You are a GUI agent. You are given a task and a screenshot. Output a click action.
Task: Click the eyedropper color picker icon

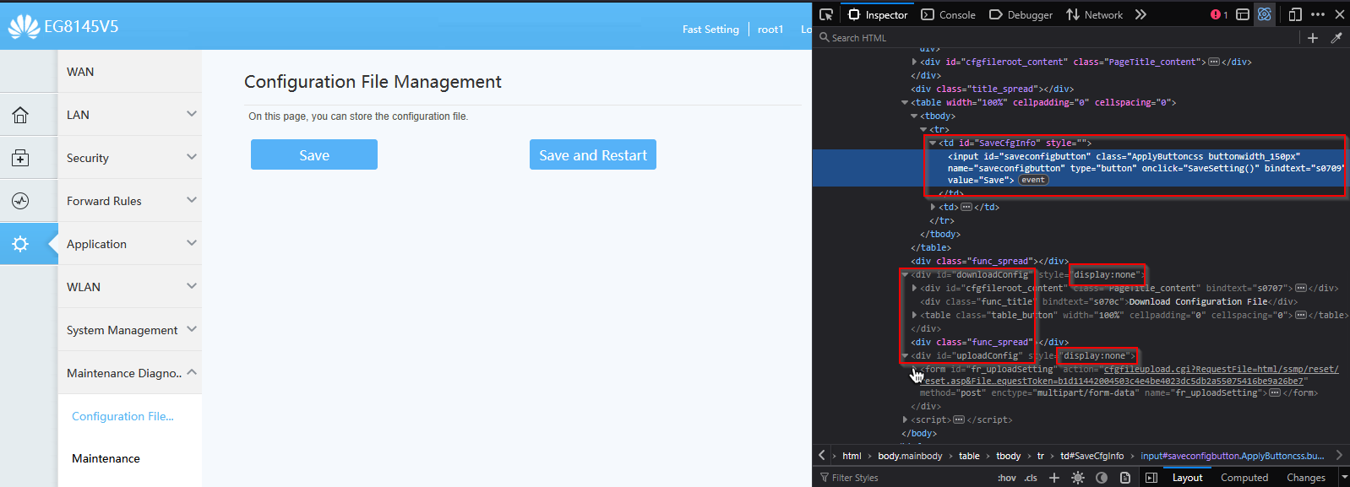tap(1336, 38)
